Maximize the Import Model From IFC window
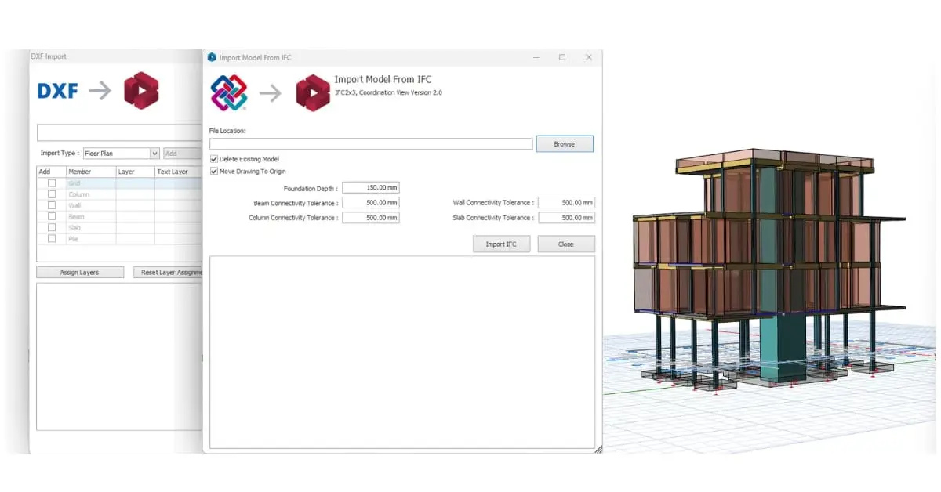Viewport: 941px width, 492px height. pyautogui.click(x=562, y=57)
